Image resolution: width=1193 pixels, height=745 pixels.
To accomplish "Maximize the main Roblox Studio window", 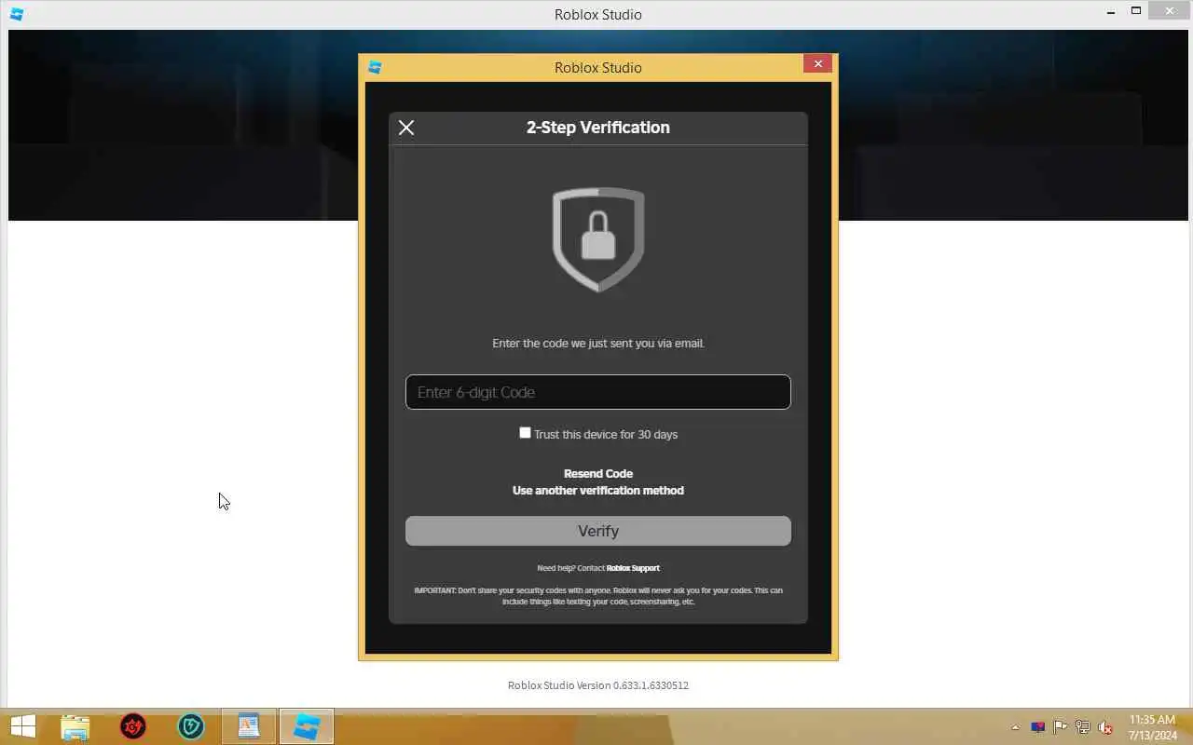I will point(1135,10).
